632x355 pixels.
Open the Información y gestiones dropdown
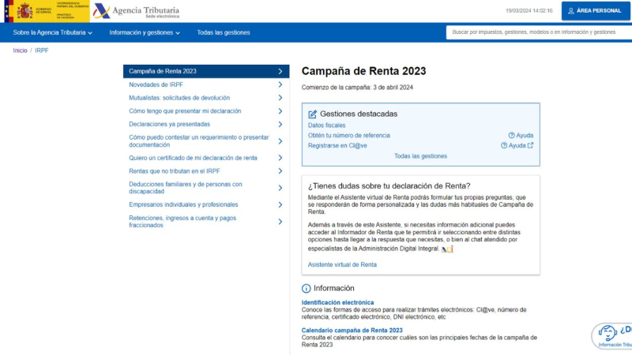(x=145, y=32)
